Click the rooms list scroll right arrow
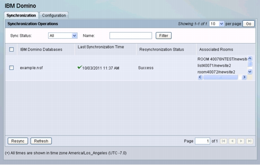The height and width of the screenshot is (165, 260). (244, 77)
